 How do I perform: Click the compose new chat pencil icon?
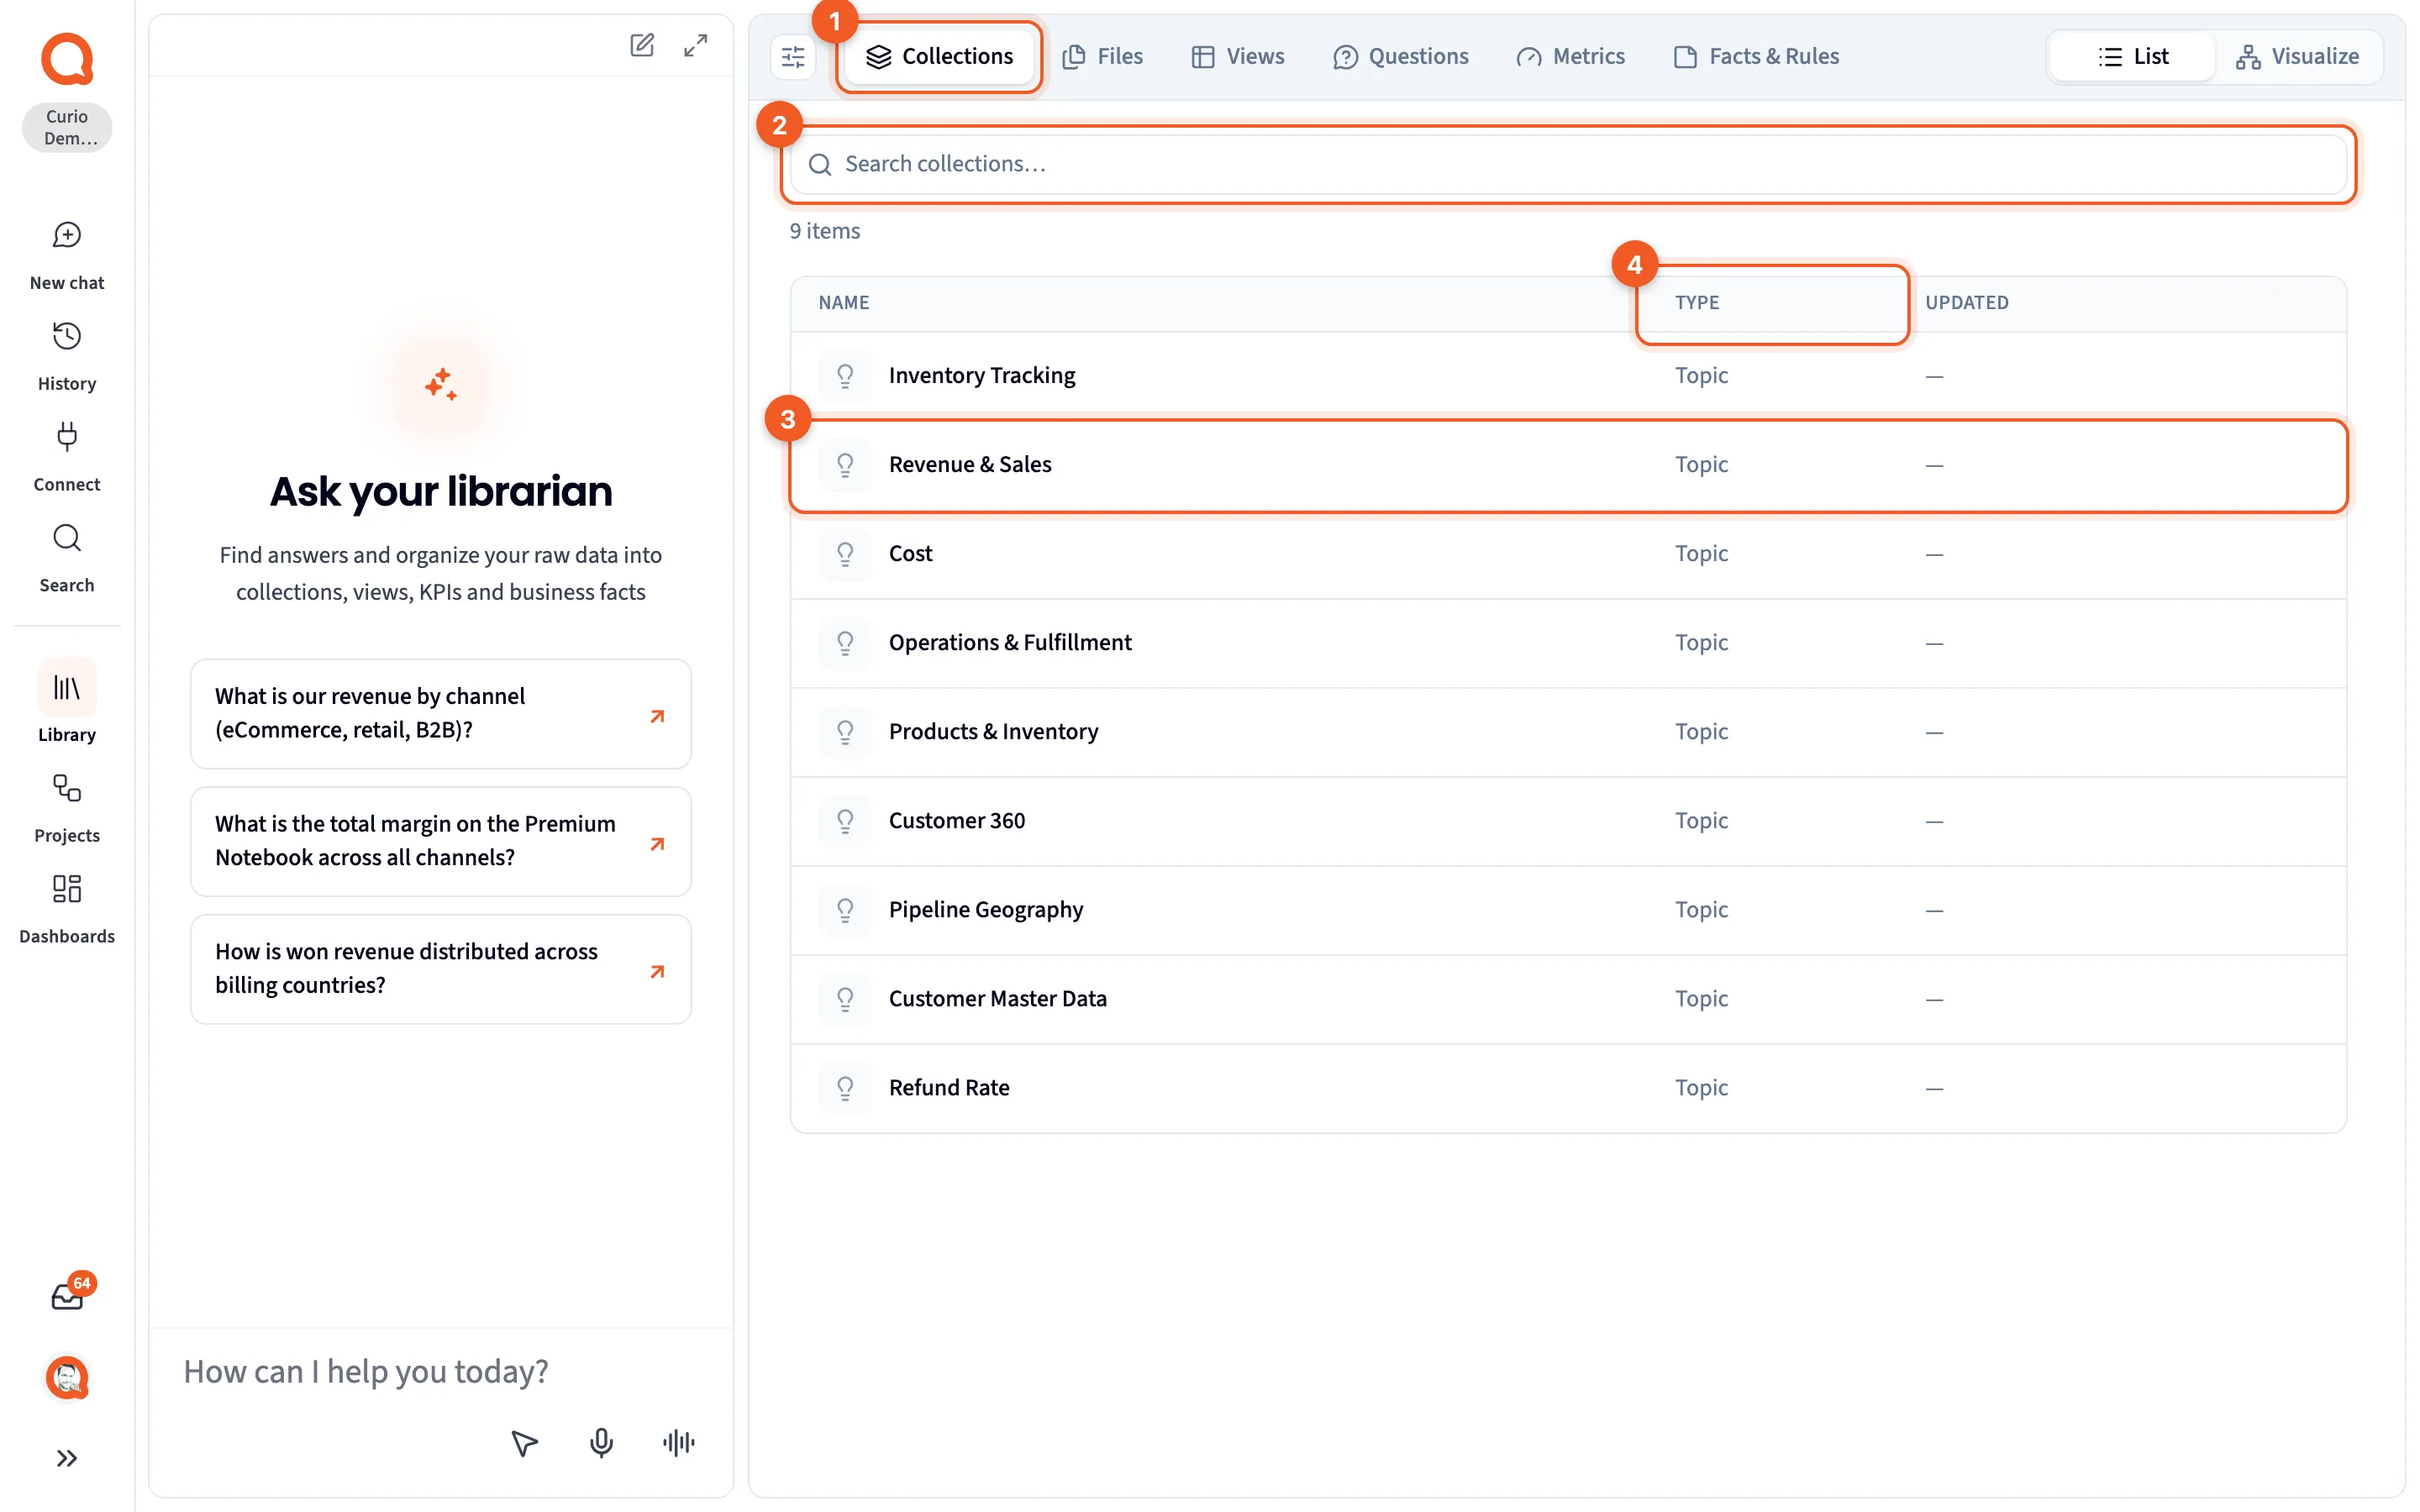click(642, 45)
